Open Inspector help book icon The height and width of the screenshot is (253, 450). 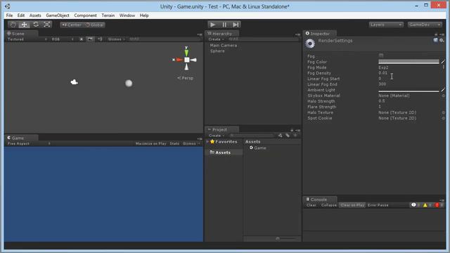click(436, 40)
